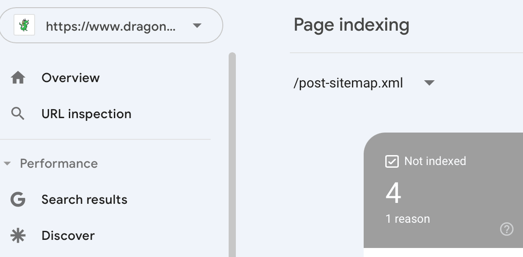
Task: Open the URL inspection menu item
Action: pos(86,114)
